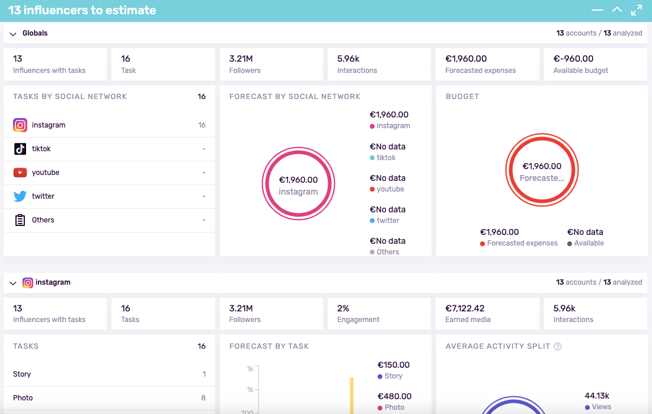Image resolution: width=652 pixels, height=414 pixels.
Task: Click Instagram icon in instagram section header
Action: click(28, 283)
